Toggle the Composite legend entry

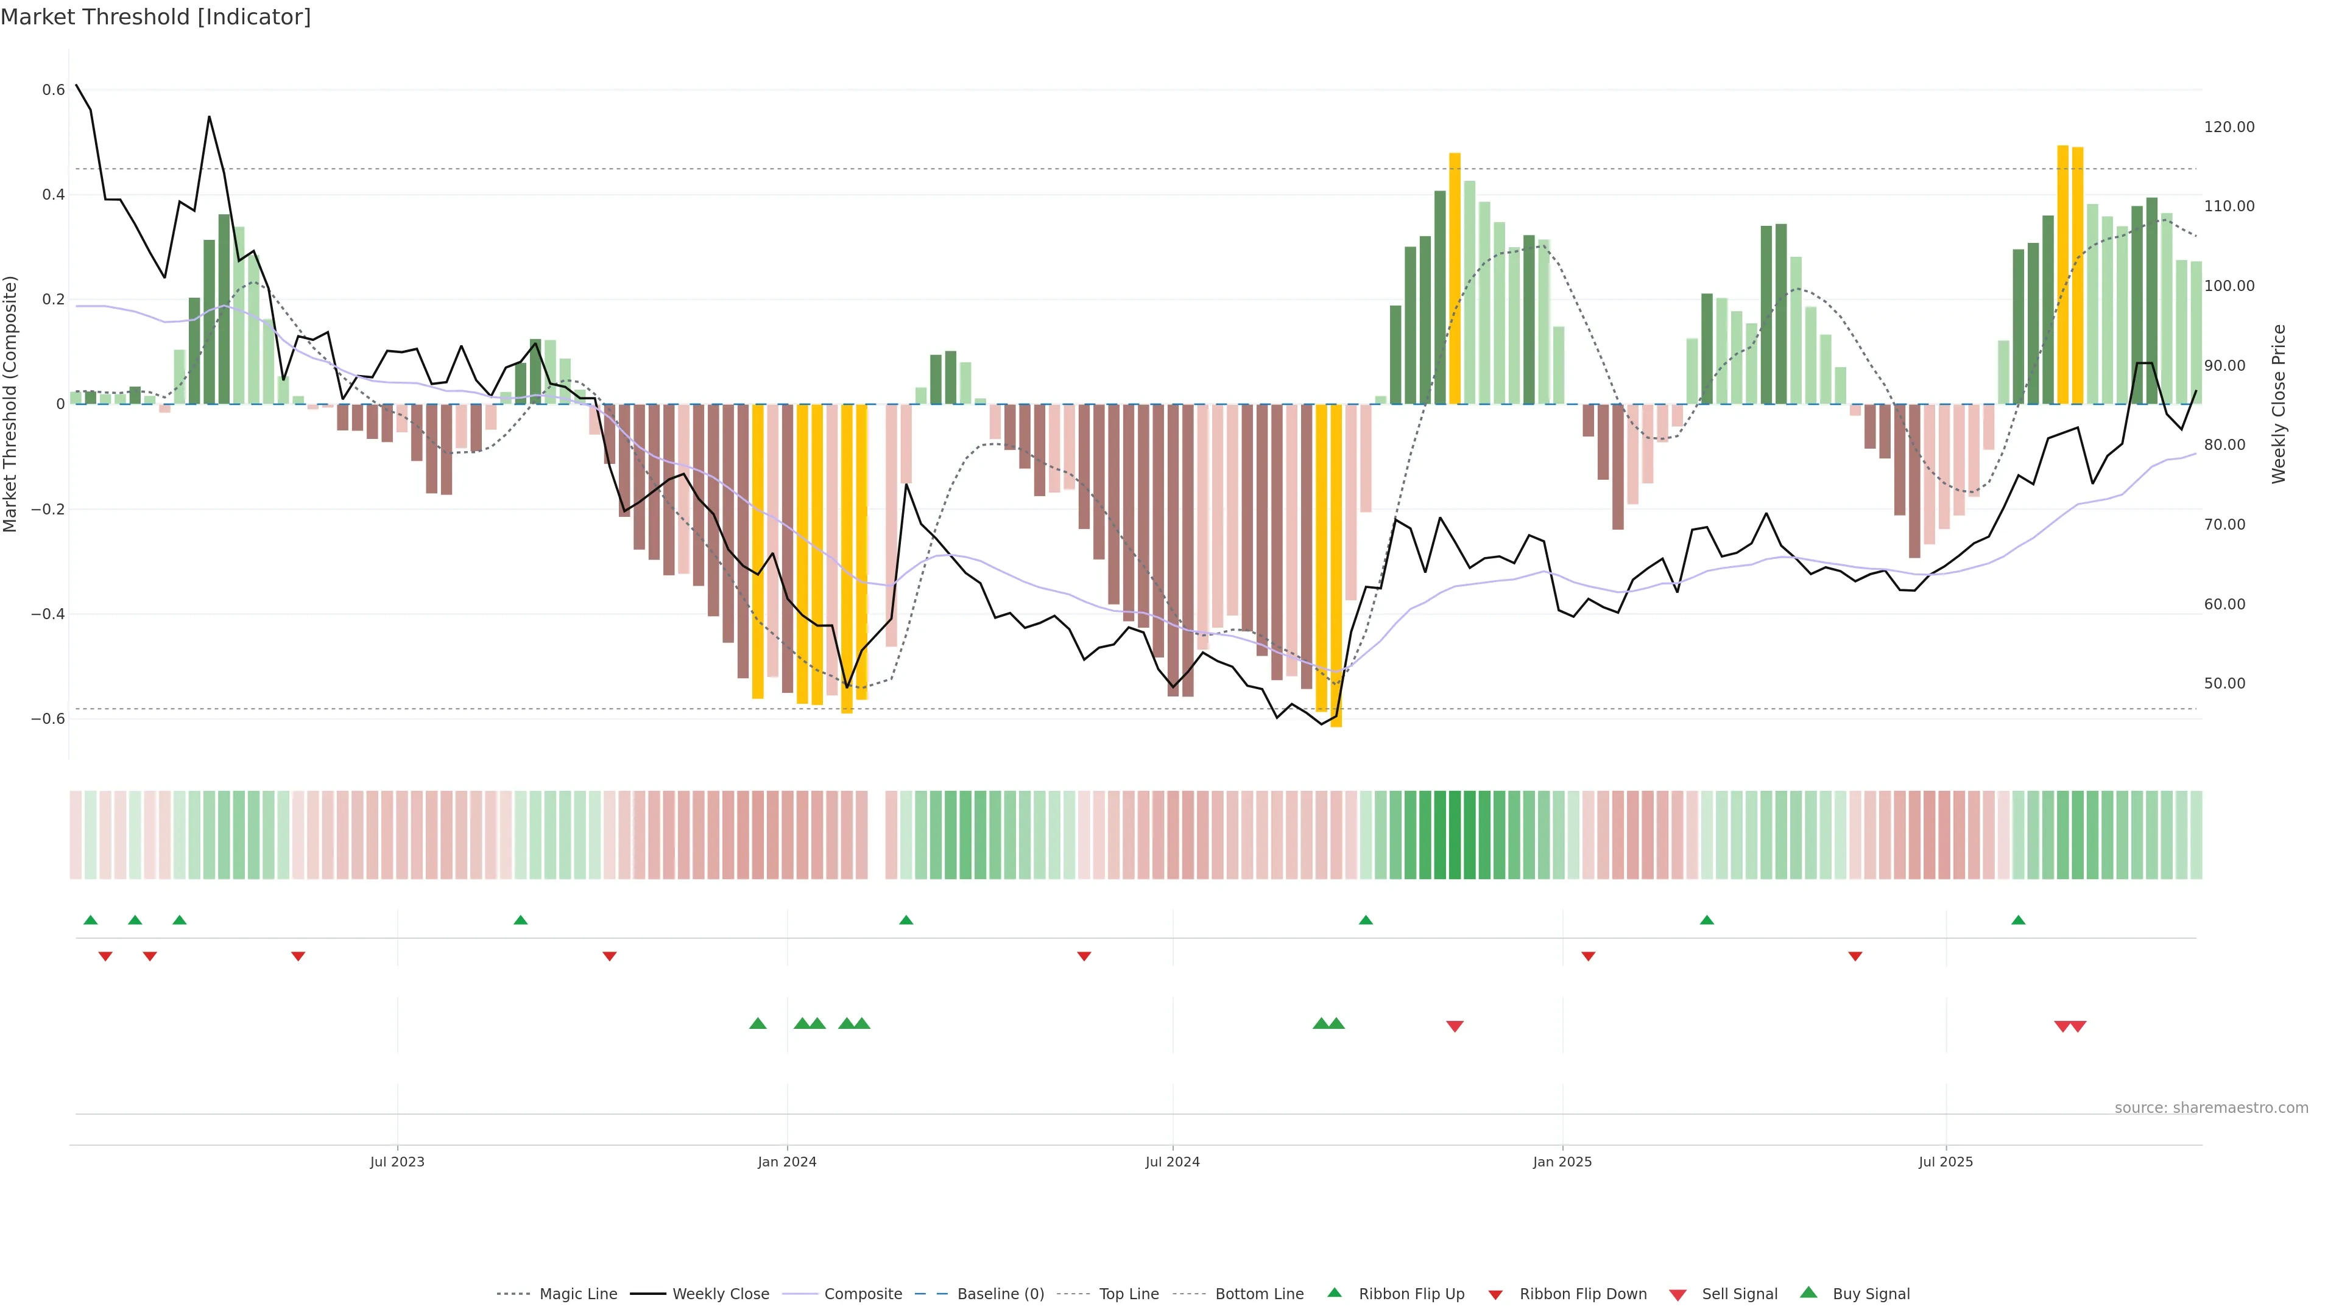coord(863,1294)
